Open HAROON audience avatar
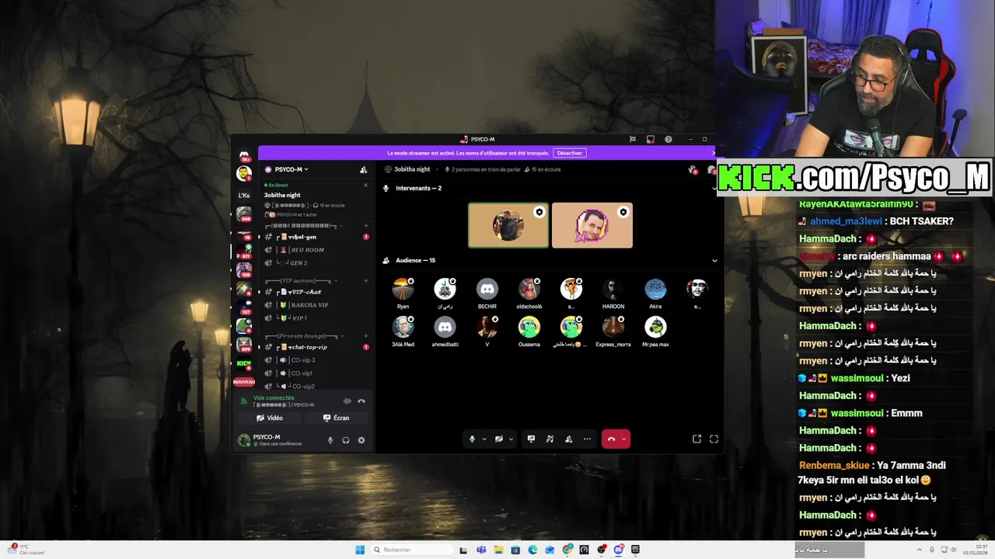 [x=613, y=289]
